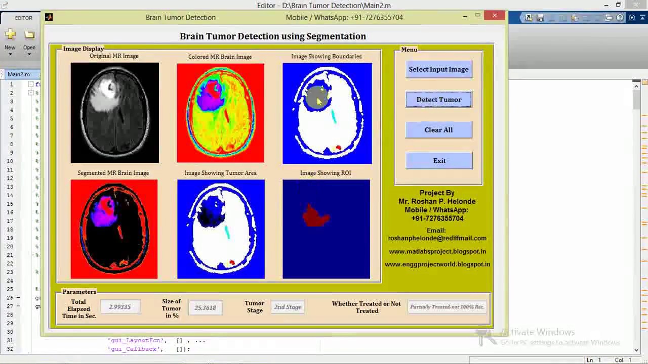Click the Col 1 status bar indicator
Image resolution: width=648 pixels, height=364 pixels.
click(623, 360)
